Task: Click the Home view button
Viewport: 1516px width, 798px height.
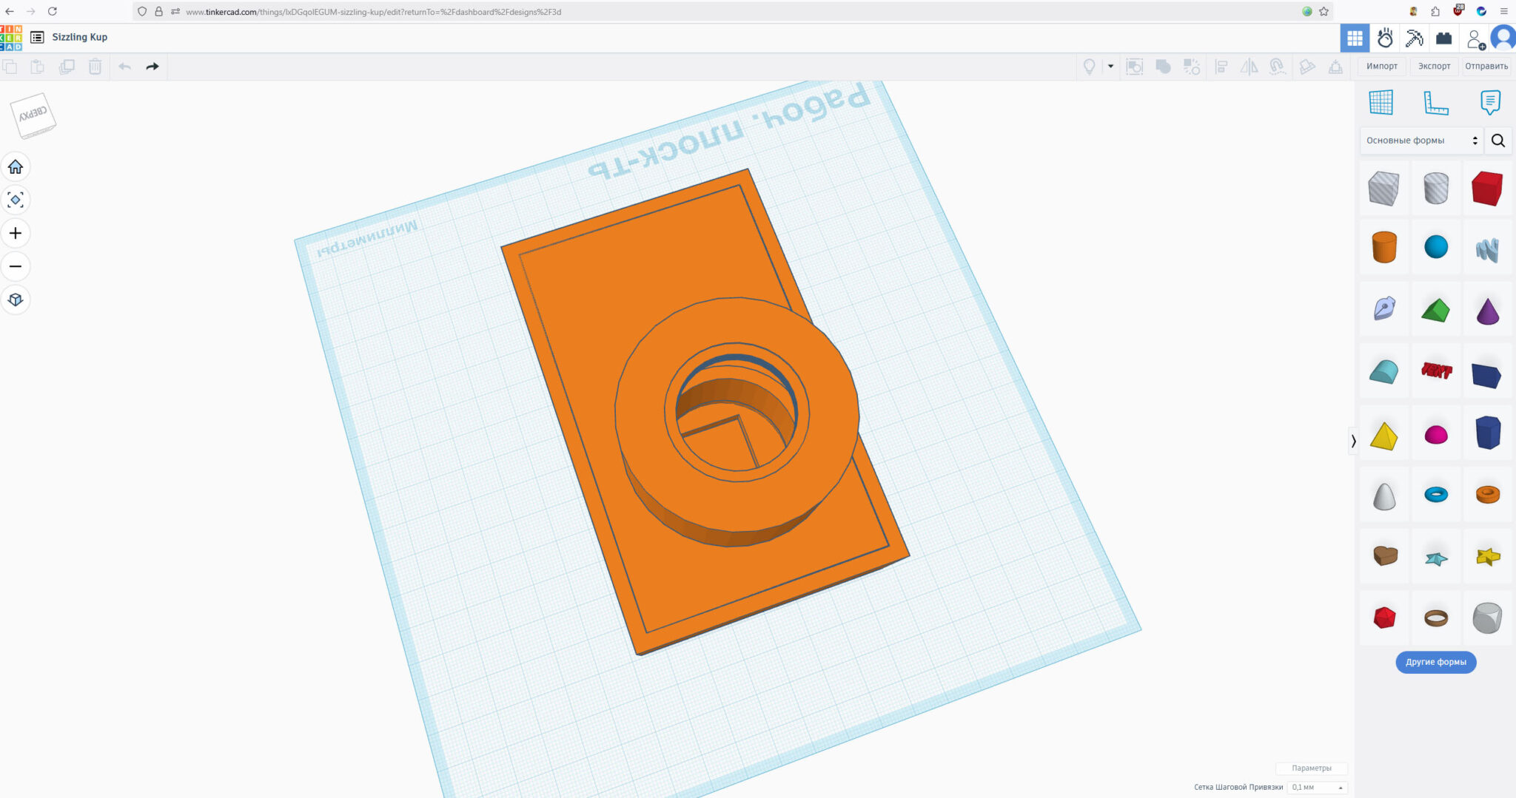Action: 16,167
